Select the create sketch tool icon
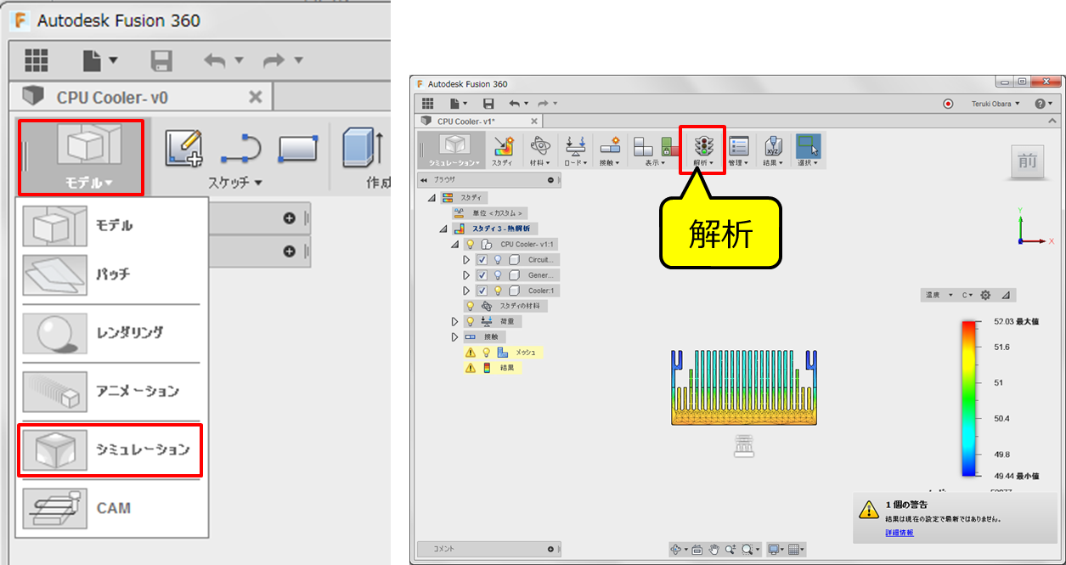The width and height of the screenshot is (1066, 565). pos(184,148)
